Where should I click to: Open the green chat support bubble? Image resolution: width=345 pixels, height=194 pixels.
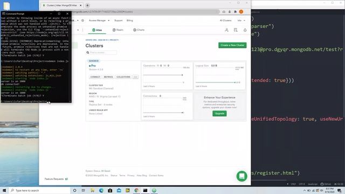tap(241, 176)
